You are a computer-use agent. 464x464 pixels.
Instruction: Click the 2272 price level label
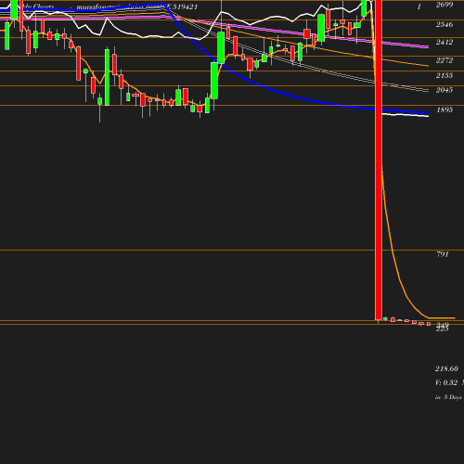coord(445,60)
